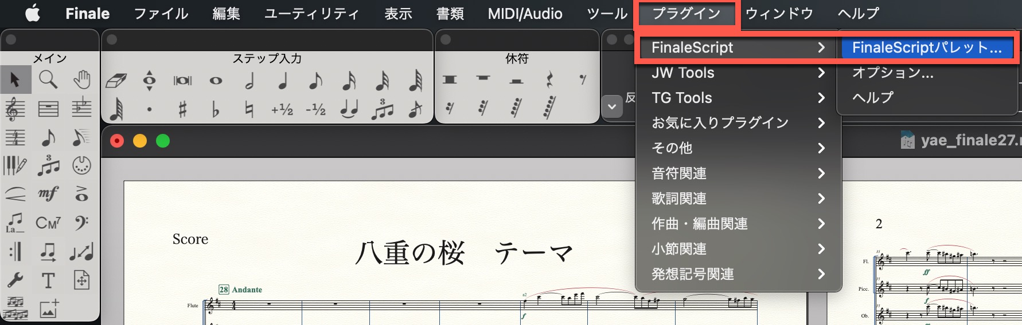Select the double whole note duration
The height and width of the screenshot is (325, 1022).
coord(182,81)
